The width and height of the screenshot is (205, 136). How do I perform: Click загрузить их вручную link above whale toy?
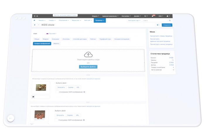coord(93,106)
